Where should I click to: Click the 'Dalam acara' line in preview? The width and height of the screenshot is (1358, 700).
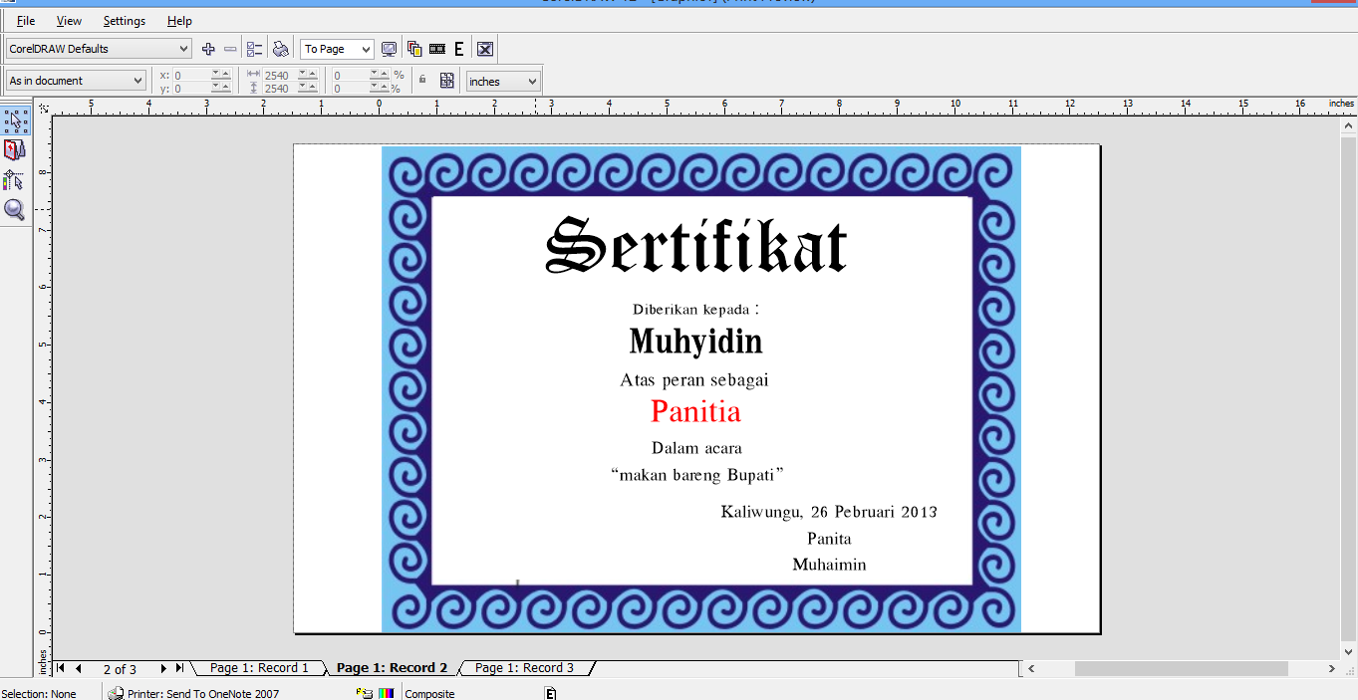click(696, 448)
